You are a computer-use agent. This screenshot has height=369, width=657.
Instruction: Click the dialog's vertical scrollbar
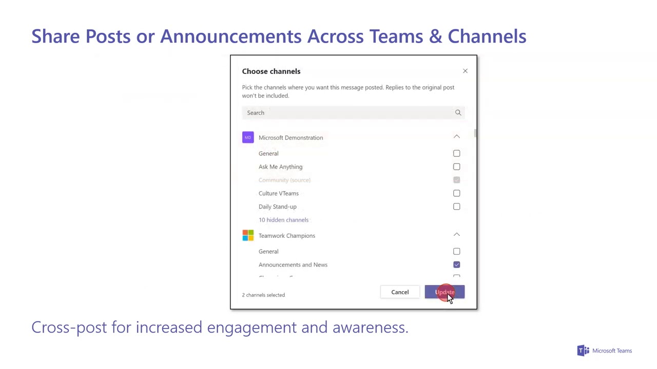click(x=476, y=133)
